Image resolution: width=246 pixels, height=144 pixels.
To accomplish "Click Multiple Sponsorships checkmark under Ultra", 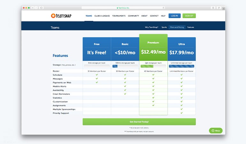I will pyautogui.click(x=181, y=109).
